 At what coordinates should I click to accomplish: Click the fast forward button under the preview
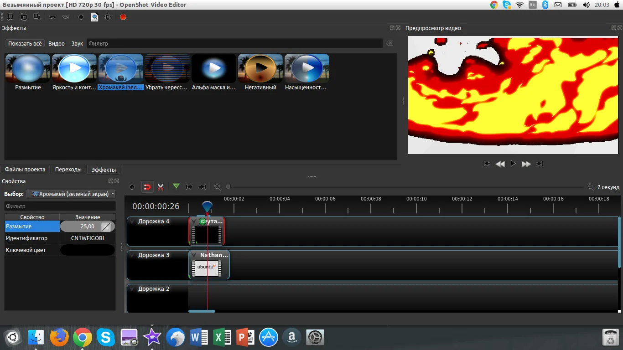(526, 164)
